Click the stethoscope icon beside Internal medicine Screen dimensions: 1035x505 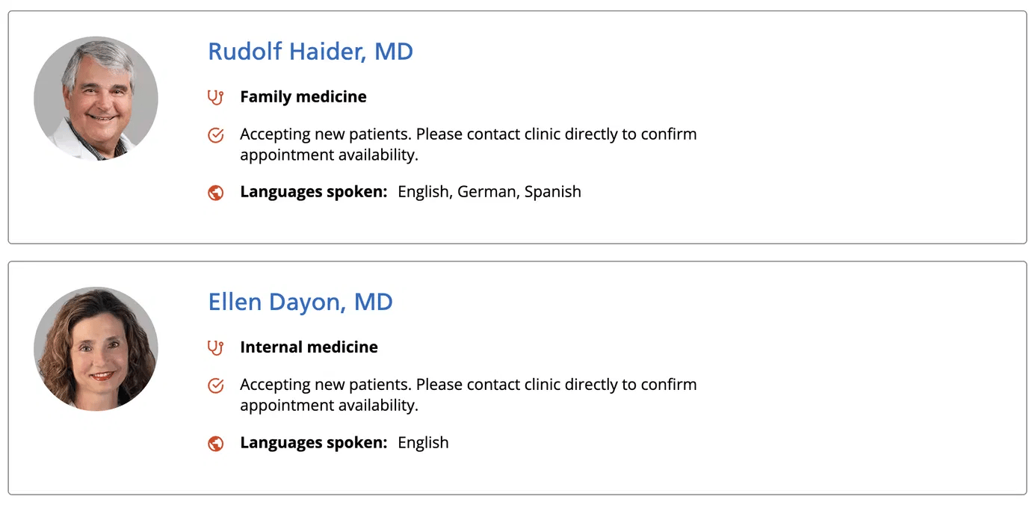pos(215,347)
